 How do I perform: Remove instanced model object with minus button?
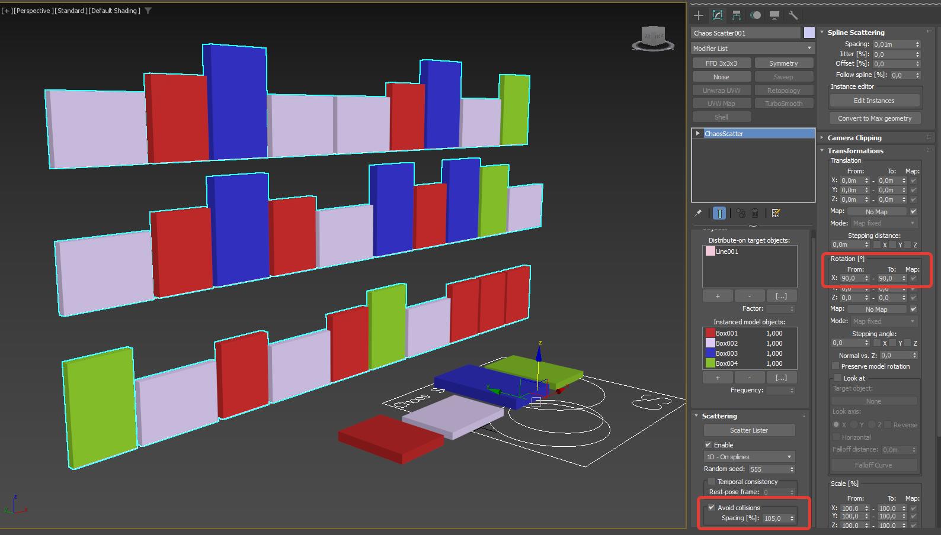coord(749,378)
